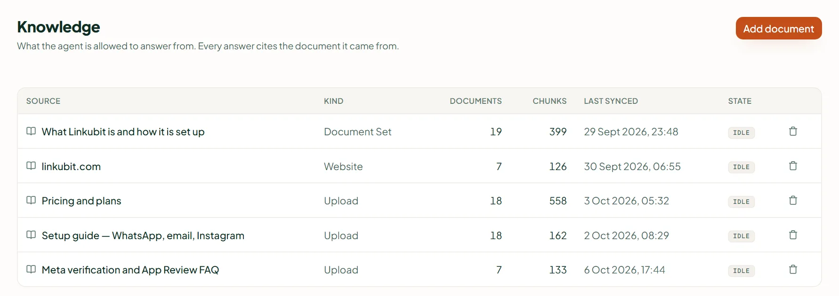The image size is (839, 296).
Task: Click the book icon beside 'What Linkubit is and how it is set up'
Action: (x=31, y=131)
